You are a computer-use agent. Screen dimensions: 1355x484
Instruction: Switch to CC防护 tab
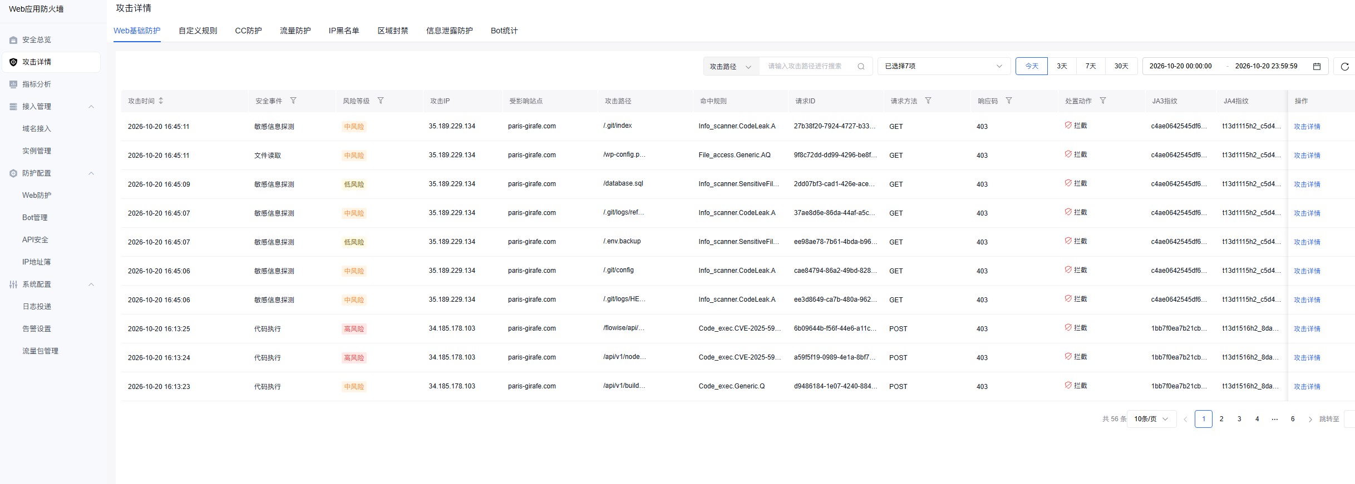pos(248,31)
